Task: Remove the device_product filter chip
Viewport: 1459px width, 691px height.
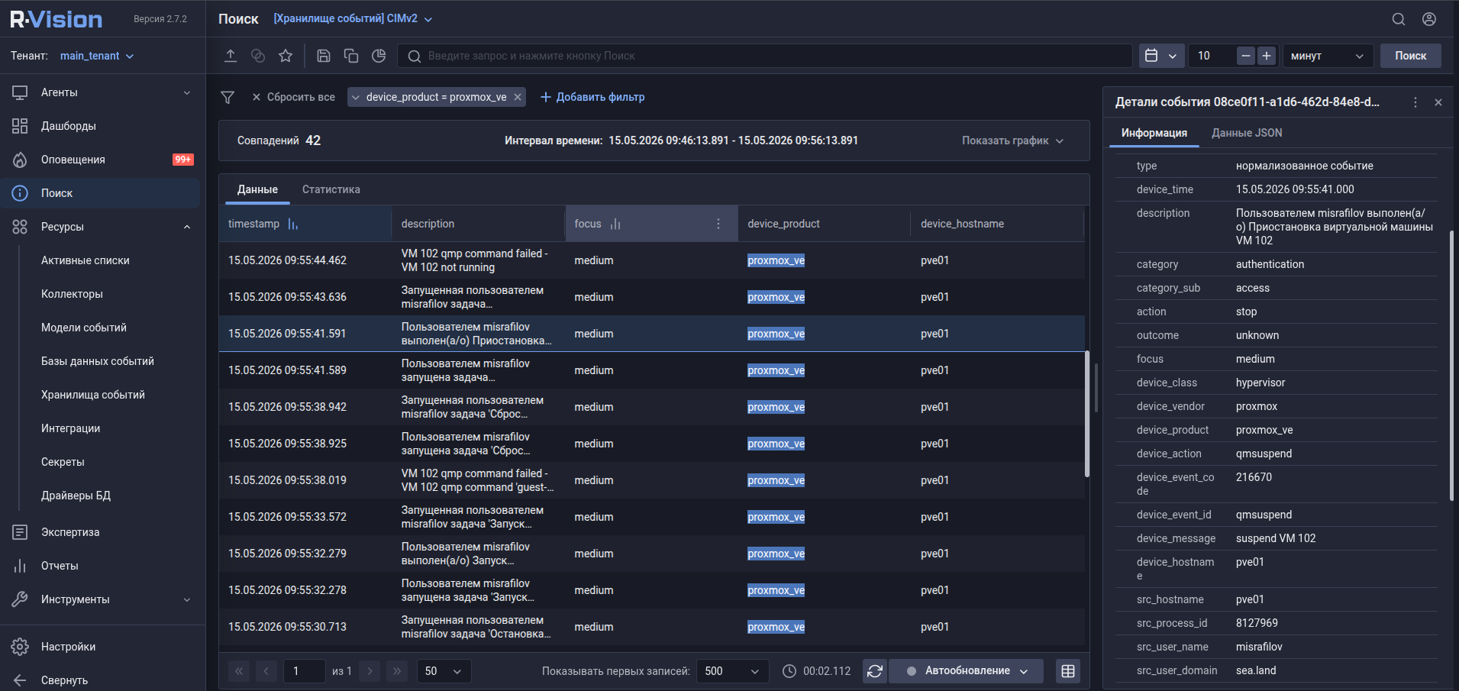Action: (518, 97)
